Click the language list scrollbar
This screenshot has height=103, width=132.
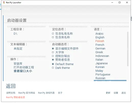coord(128,49)
